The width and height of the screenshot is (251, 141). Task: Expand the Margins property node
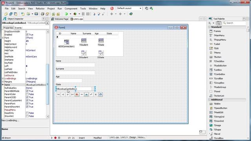tap(3, 82)
